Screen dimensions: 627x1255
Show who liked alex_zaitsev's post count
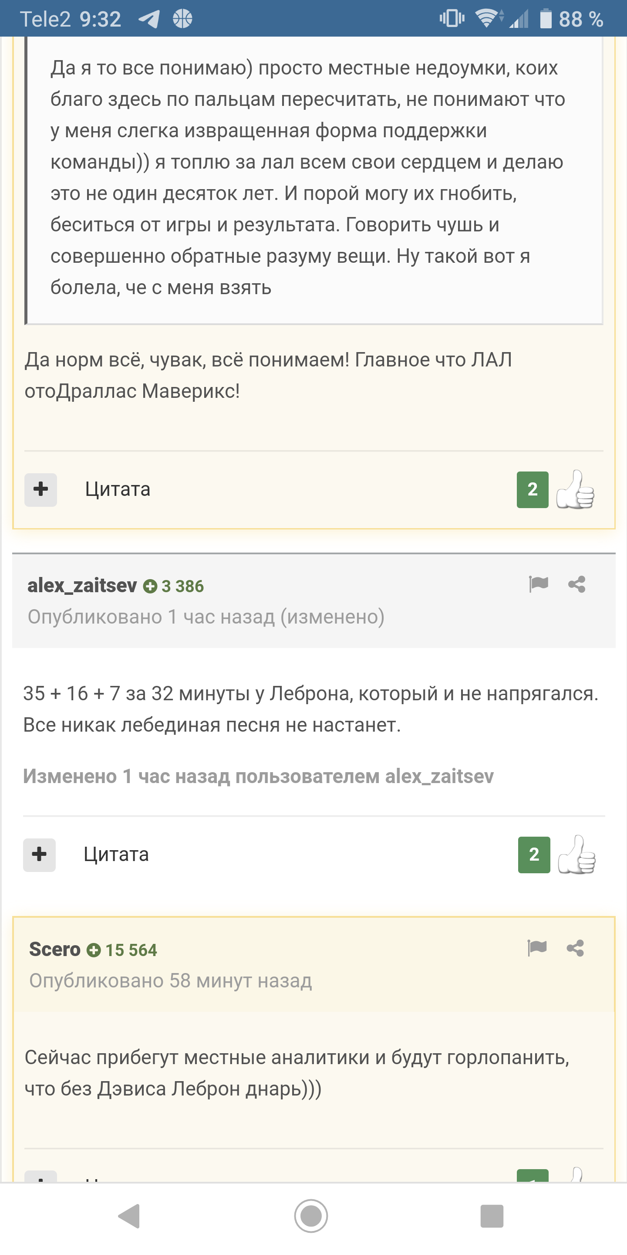point(534,855)
